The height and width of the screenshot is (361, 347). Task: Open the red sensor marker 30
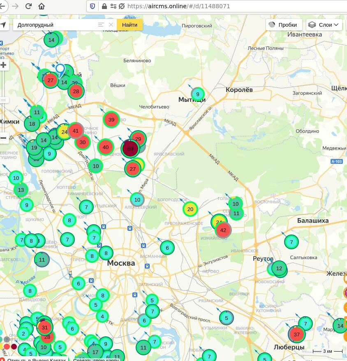click(83, 142)
